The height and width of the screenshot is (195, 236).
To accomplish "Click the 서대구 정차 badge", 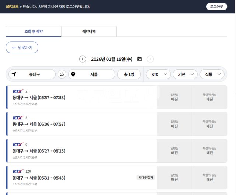I will pos(146,178).
